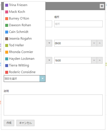Click the 作成 button
The height and width of the screenshot is (132, 107).
tap(9, 123)
